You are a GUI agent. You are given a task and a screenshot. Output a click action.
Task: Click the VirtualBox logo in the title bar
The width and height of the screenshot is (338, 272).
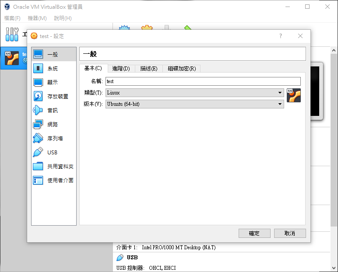[x=7, y=7]
